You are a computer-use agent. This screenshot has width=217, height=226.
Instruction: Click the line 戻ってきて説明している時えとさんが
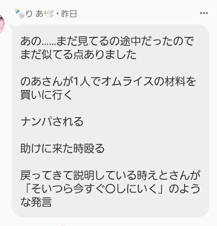tap(110, 175)
